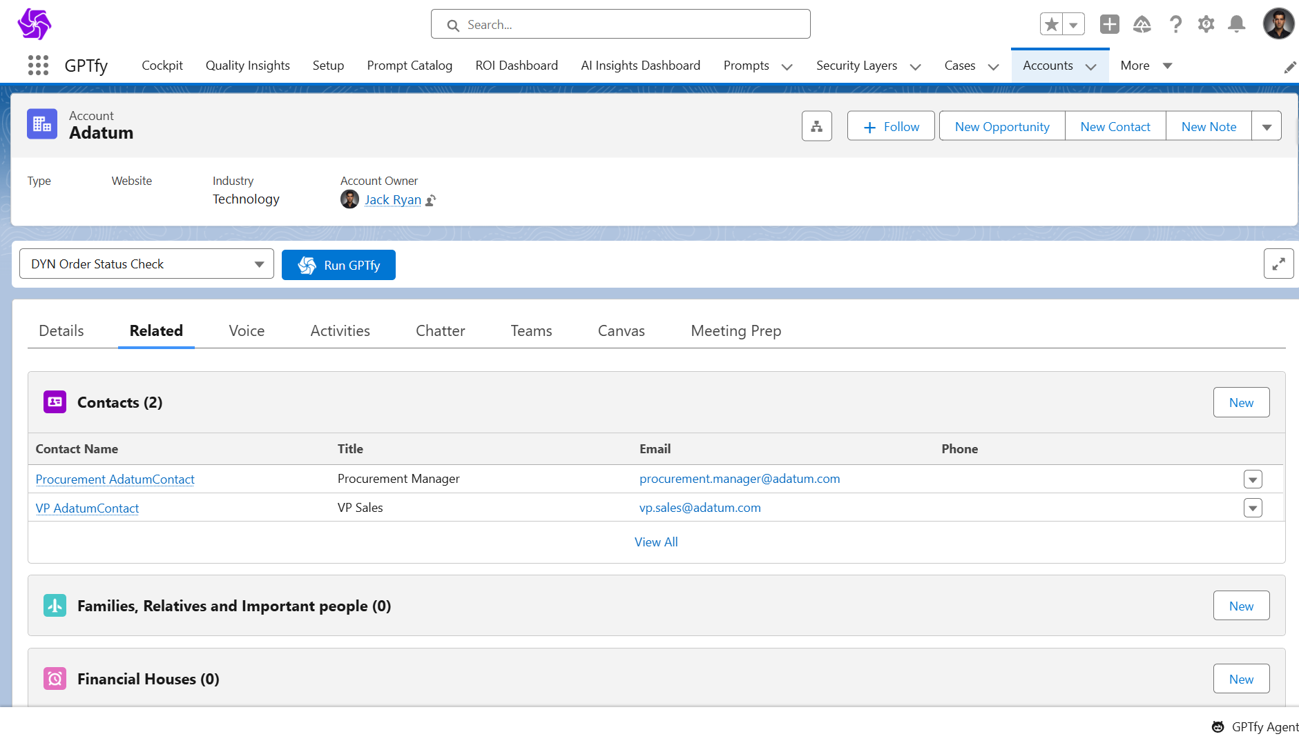Open Jack Ryan owner link
Viewport: 1299px width, 743px height.
(393, 200)
